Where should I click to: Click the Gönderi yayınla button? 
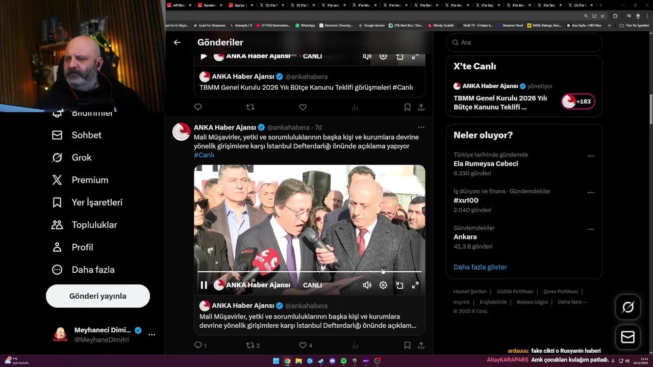pos(98,296)
